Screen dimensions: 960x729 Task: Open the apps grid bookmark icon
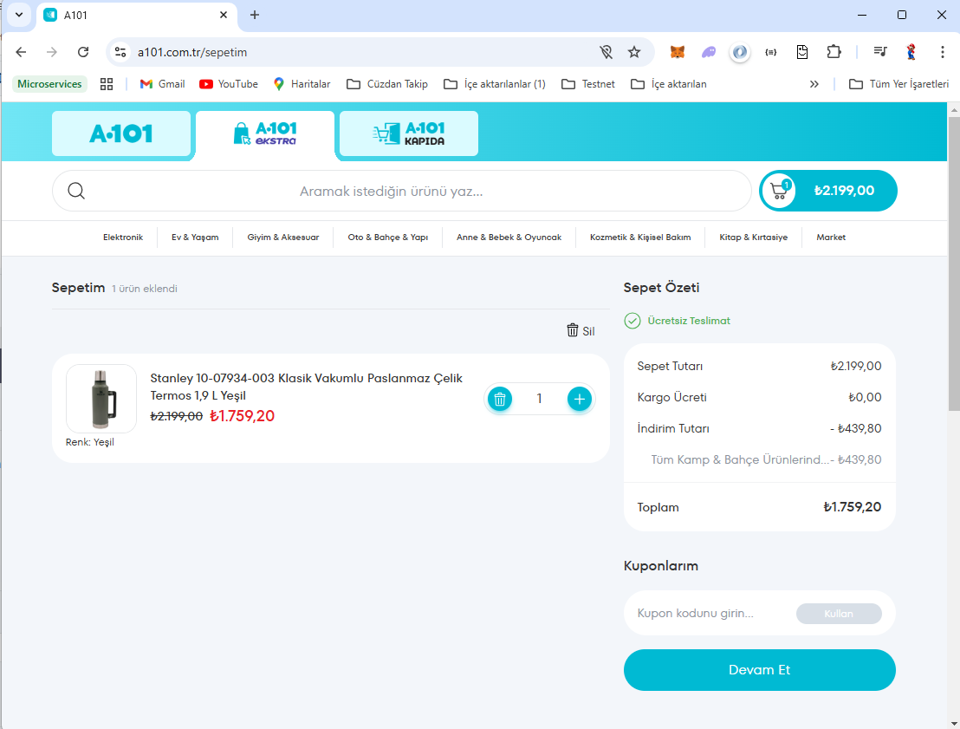107,84
